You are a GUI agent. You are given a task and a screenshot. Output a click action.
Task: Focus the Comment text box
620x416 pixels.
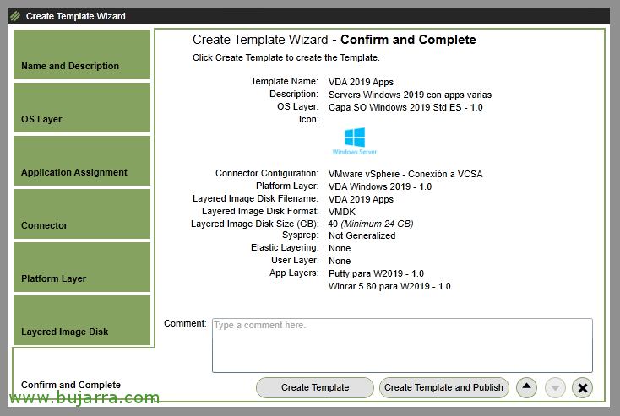402,345
